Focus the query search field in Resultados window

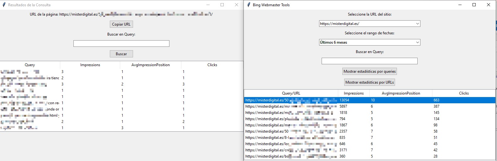121,44
